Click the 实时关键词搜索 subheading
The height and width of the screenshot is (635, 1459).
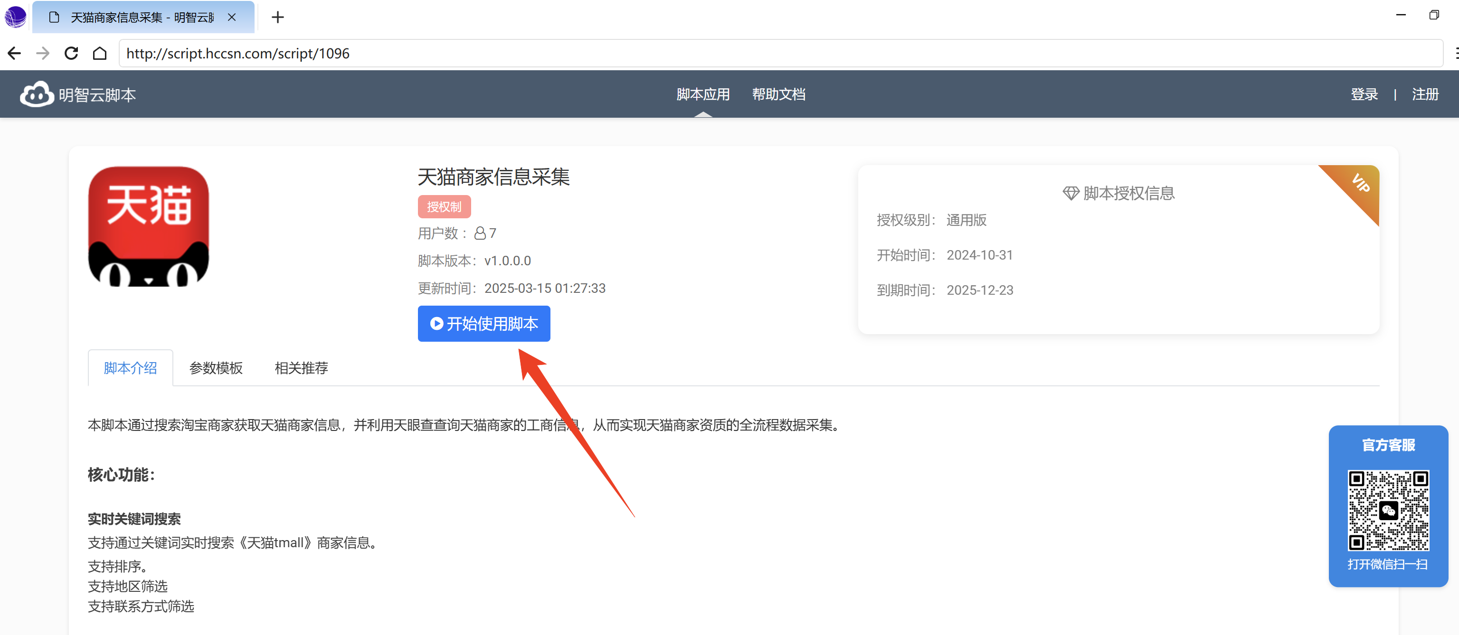pos(134,519)
